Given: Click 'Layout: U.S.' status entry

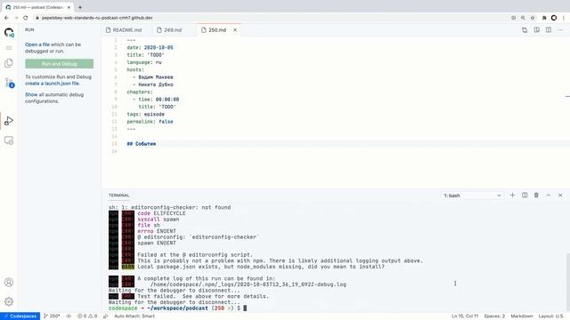Looking at the screenshot, I should pyautogui.click(x=550, y=316).
